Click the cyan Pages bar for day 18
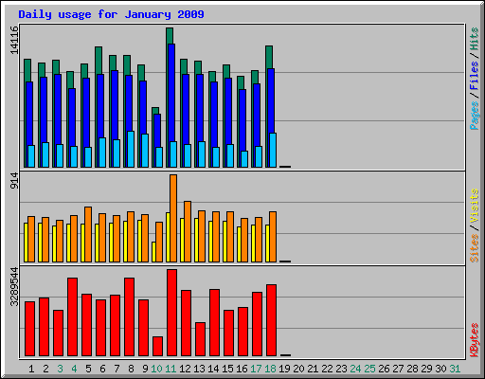Screen dimensions: 485x379 [273, 150]
